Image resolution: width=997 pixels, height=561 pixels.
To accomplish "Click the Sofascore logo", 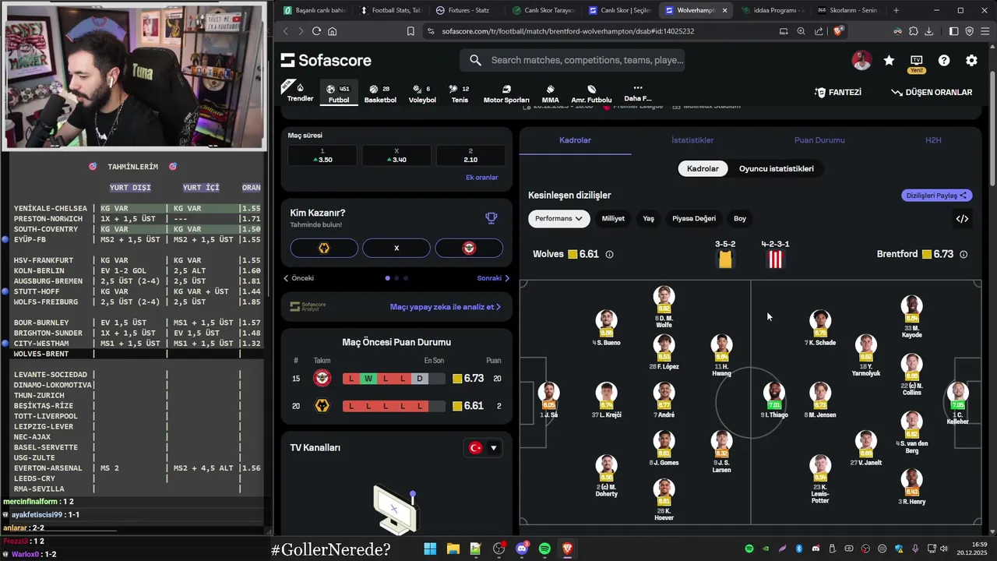I will pos(326,61).
